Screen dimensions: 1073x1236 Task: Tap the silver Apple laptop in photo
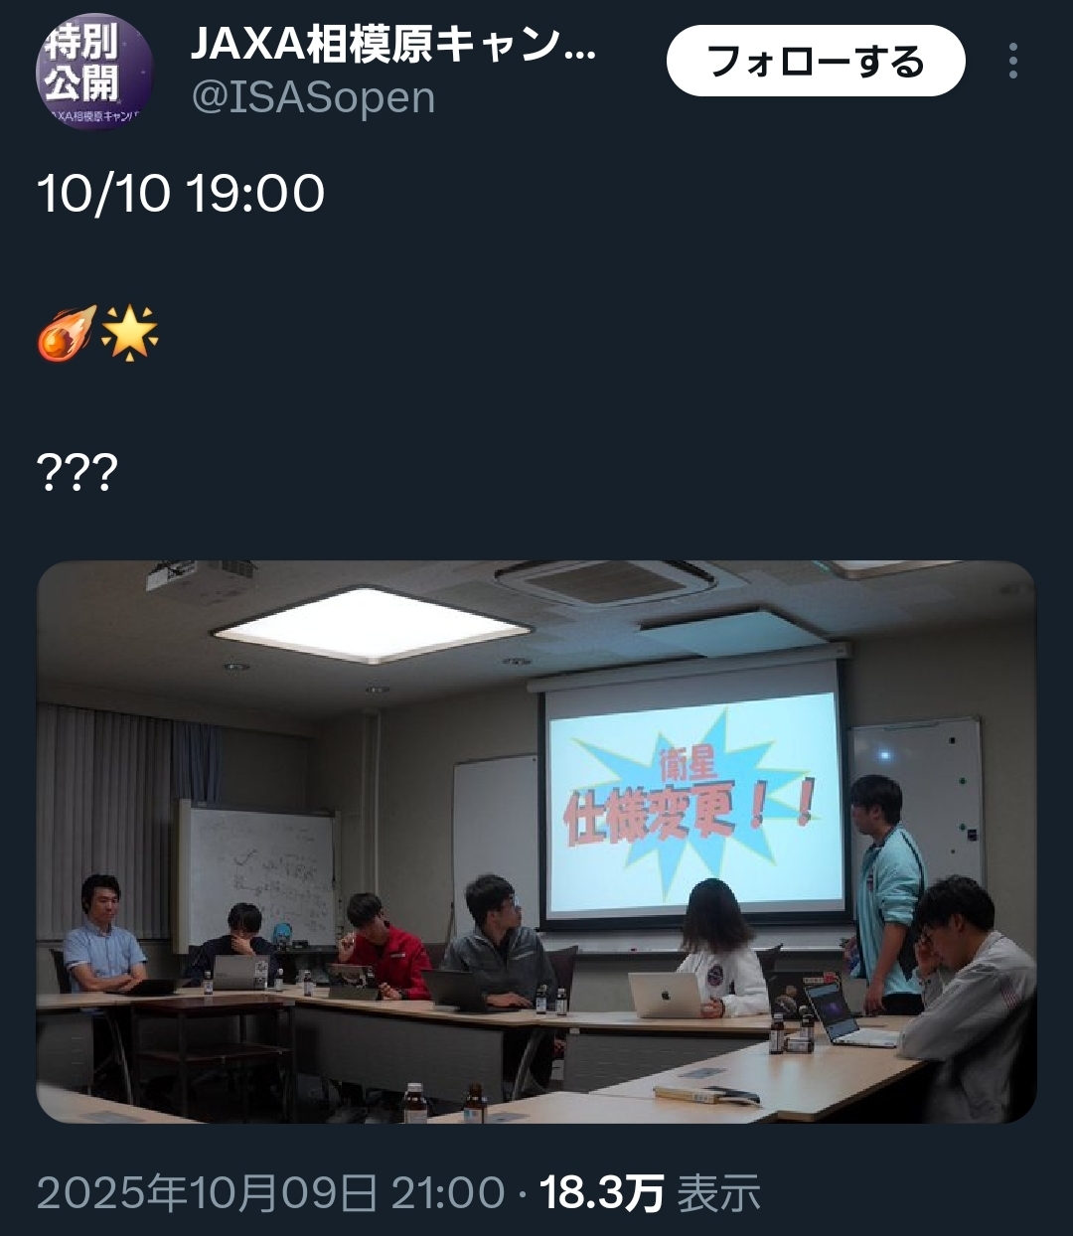[x=666, y=995]
